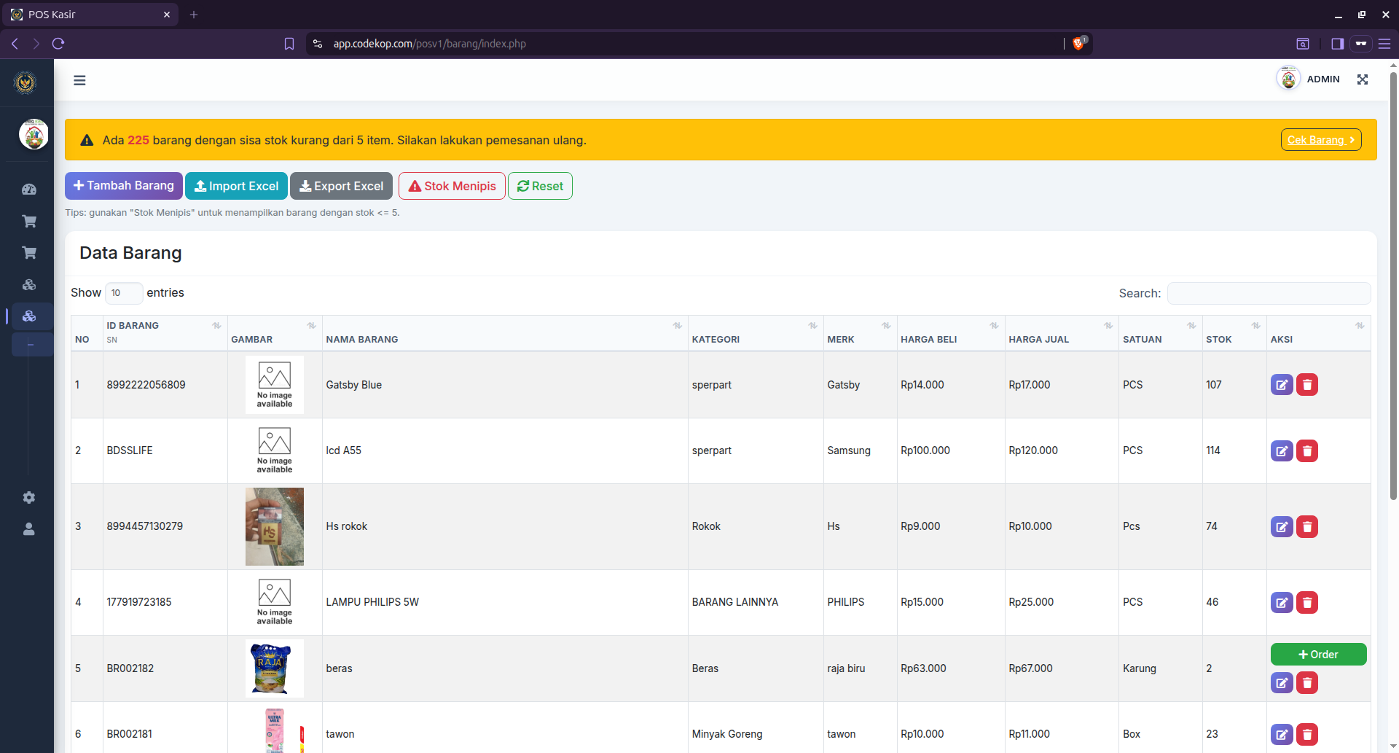Viewport: 1399px width, 753px height.
Task: Toggle the hamburger sidebar menu
Action: pyautogui.click(x=79, y=80)
